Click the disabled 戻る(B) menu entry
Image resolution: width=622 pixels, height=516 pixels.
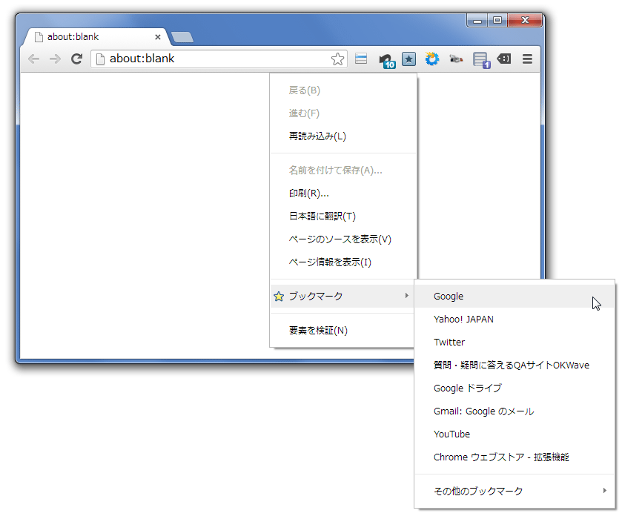click(x=343, y=90)
